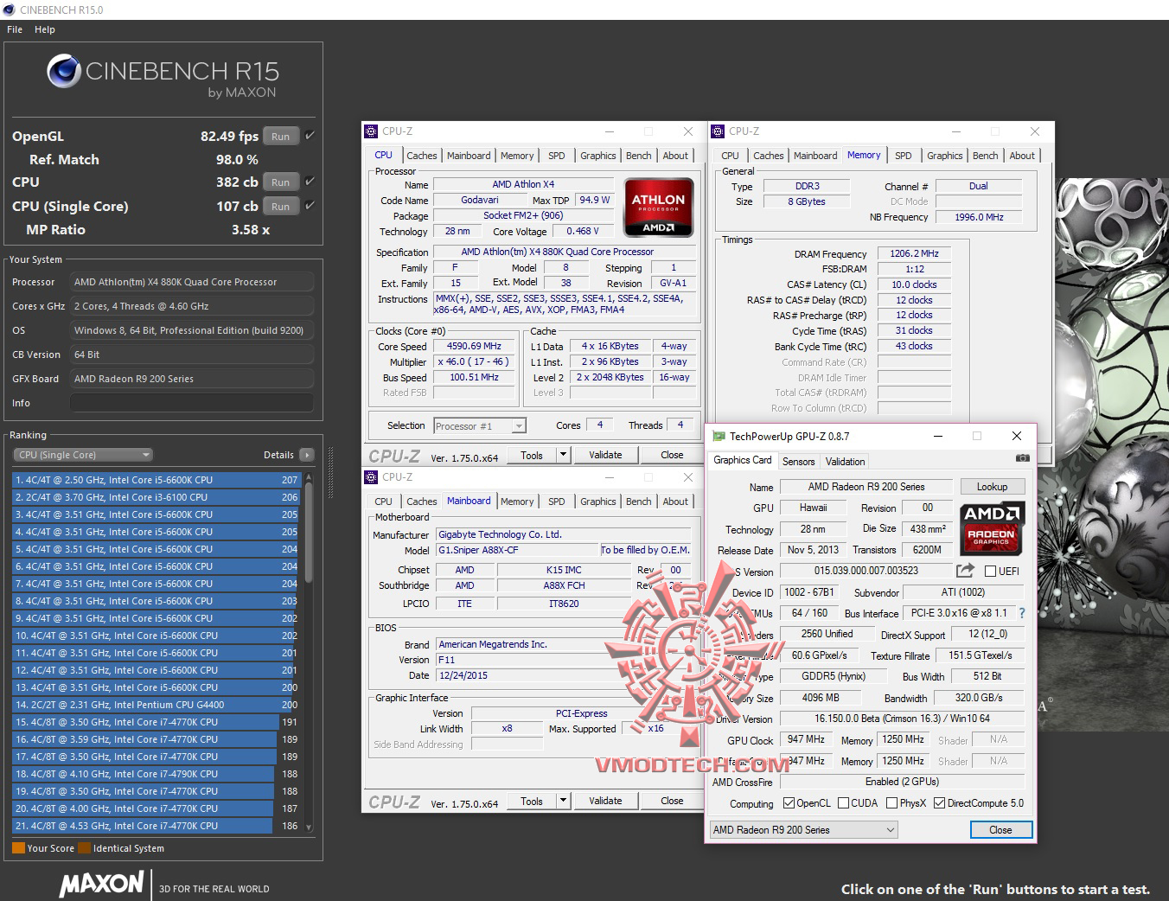Select the 4C/4T @ 2.50 GHz i5-6600K ranking row
Viewport: 1169px width, 901px height.
point(156,480)
